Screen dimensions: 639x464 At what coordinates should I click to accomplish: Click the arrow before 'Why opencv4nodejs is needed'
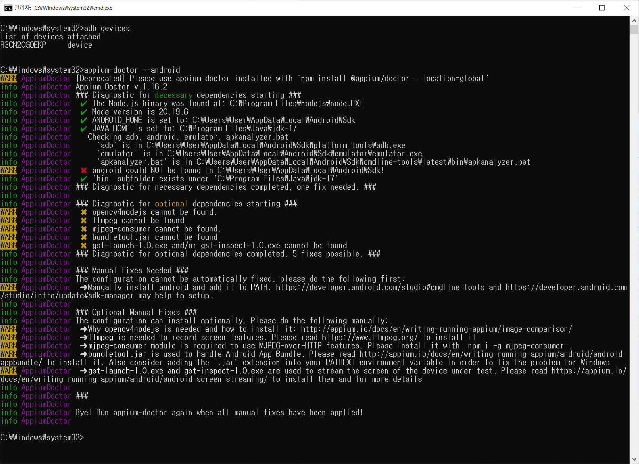[x=84, y=329]
